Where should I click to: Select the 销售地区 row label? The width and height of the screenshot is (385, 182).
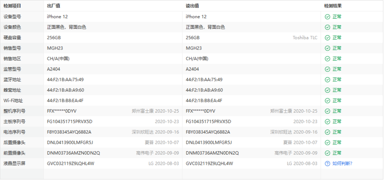click(12, 59)
